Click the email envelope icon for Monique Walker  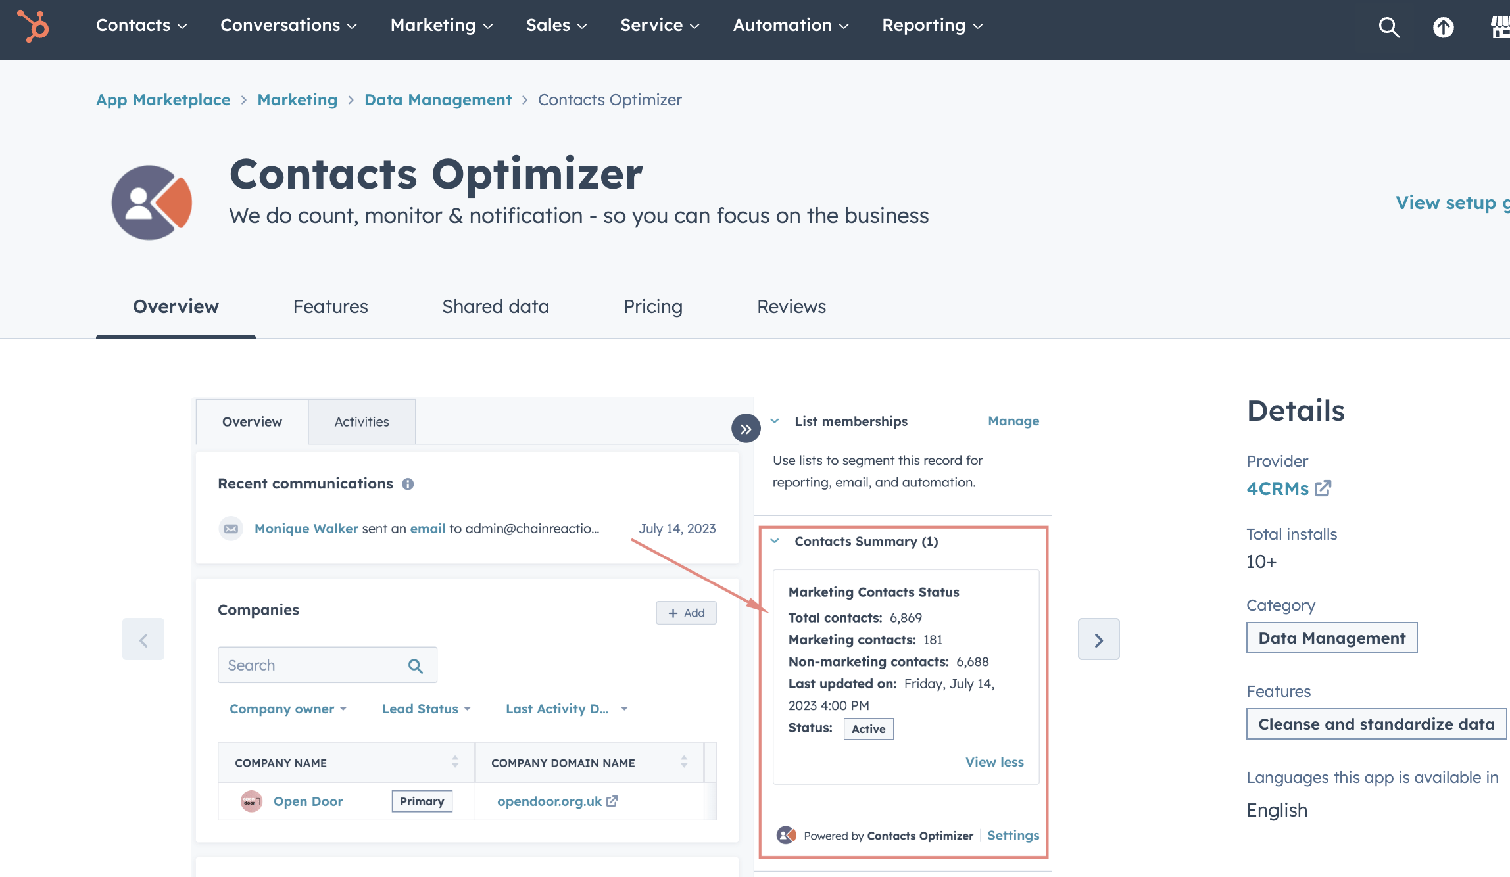pos(231,529)
